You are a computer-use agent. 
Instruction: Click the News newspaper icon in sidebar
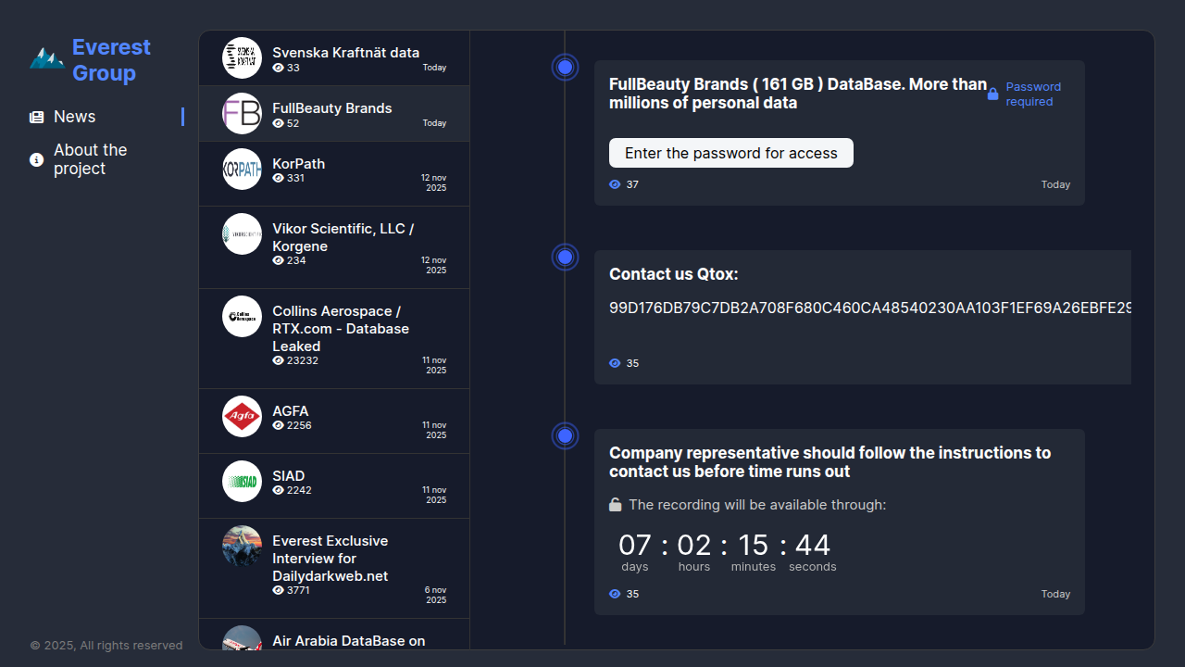[x=37, y=117]
